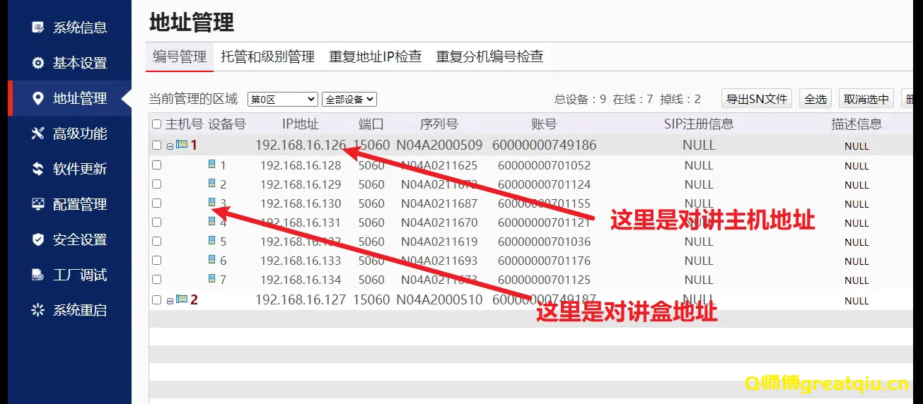Click the 高级功能 tools icon
The height and width of the screenshot is (404, 923).
coord(38,133)
